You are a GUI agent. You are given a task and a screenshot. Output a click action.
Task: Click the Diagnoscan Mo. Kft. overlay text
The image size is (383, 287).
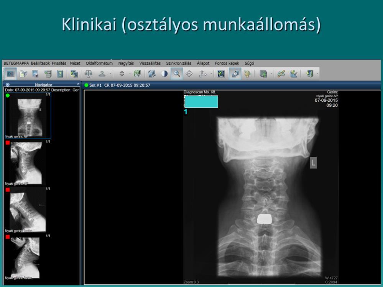tap(200, 92)
